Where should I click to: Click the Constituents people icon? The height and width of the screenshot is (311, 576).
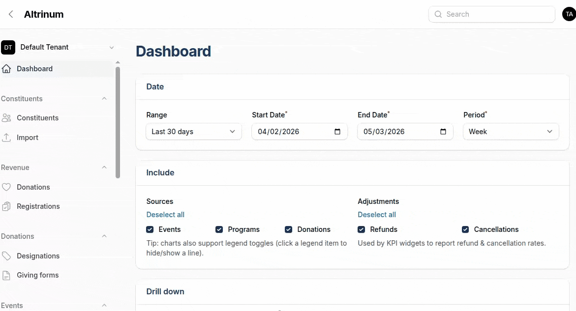pyautogui.click(x=7, y=118)
